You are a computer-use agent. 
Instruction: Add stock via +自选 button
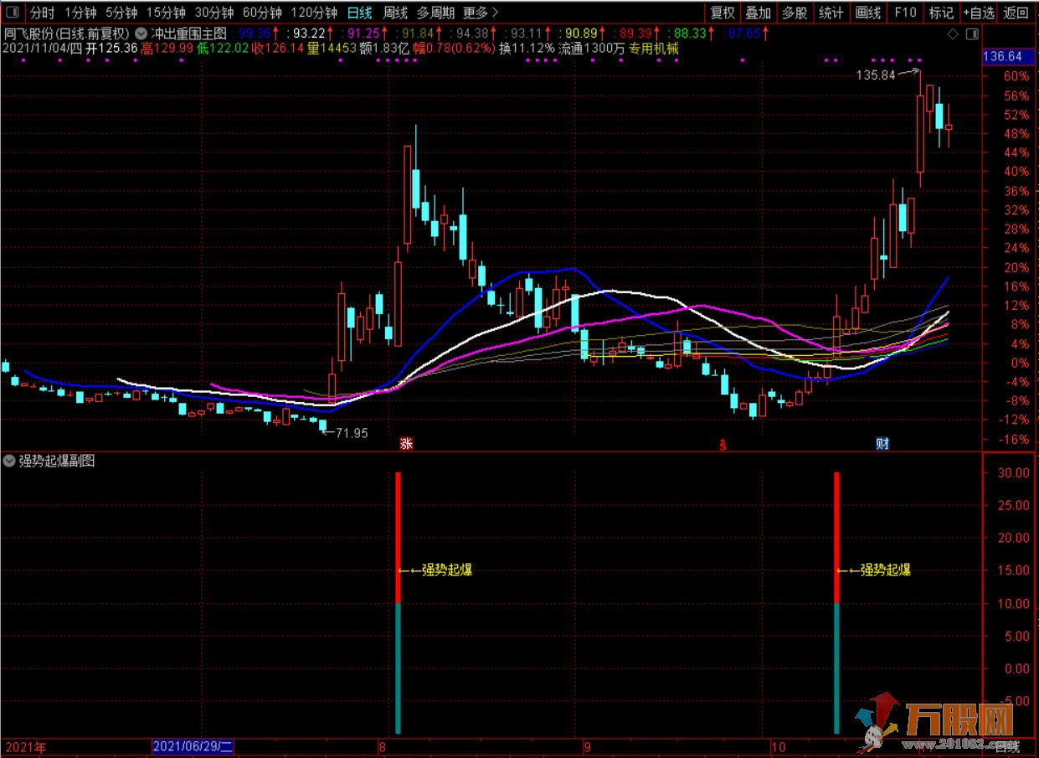click(x=979, y=13)
